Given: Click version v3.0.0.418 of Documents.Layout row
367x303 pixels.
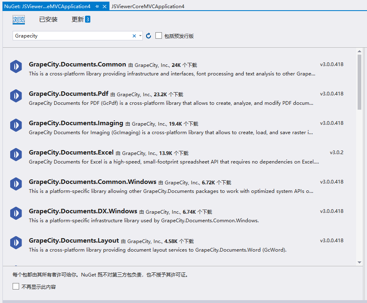Looking at the screenshot, I should point(332,241).
